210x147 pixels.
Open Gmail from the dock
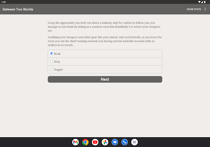[75, 142]
